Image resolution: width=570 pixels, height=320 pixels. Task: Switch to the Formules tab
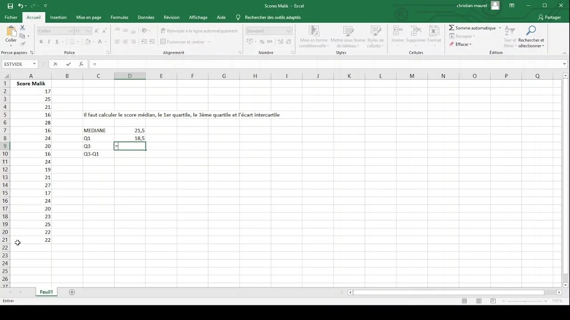click(119, 17)
